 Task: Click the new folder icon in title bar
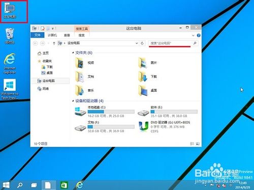[x=48, y=28]
